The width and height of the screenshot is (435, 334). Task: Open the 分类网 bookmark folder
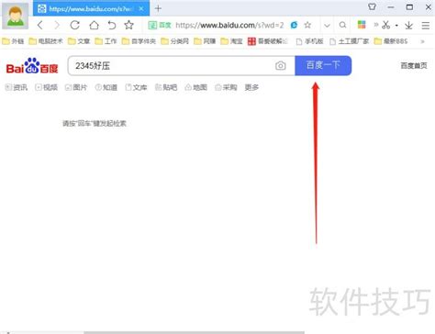pyautogui.click(x=174, y=41)
